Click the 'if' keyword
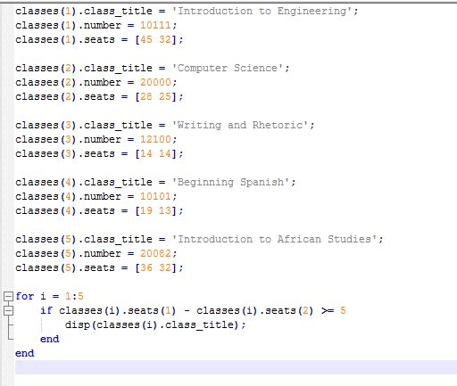 (46, 310)
